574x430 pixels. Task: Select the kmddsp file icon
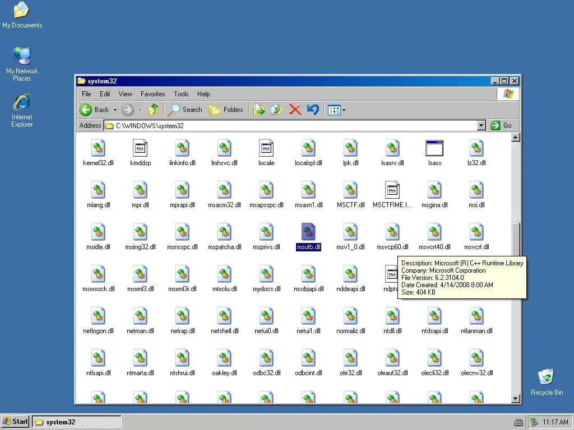click(x=140, y=148)
